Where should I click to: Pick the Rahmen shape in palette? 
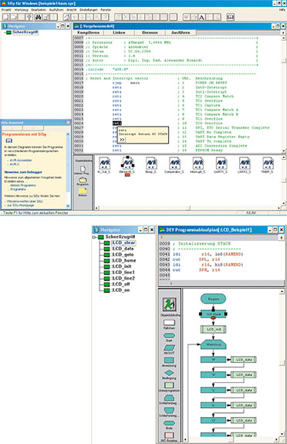coord(169,323)
